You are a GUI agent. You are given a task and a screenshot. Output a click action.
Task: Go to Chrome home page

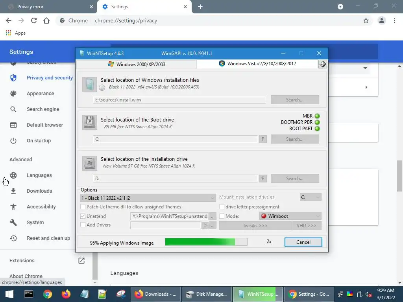(x=46, y=20)
